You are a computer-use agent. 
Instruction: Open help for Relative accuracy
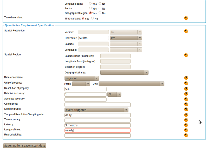[x=186, y=94]
